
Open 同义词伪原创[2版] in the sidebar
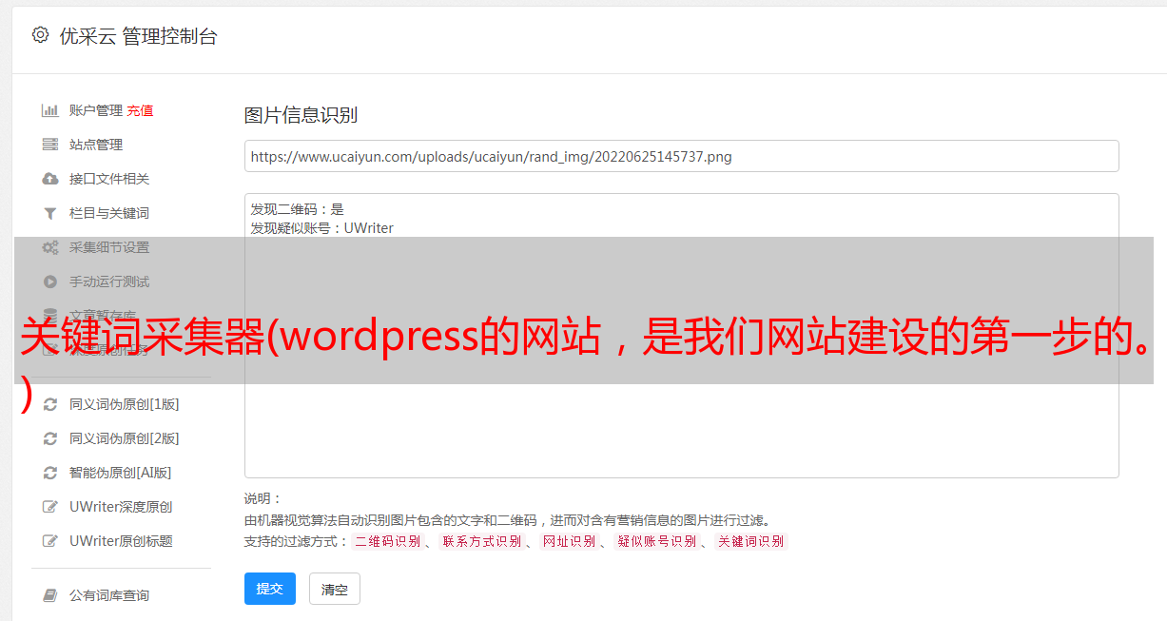(125, 438)
